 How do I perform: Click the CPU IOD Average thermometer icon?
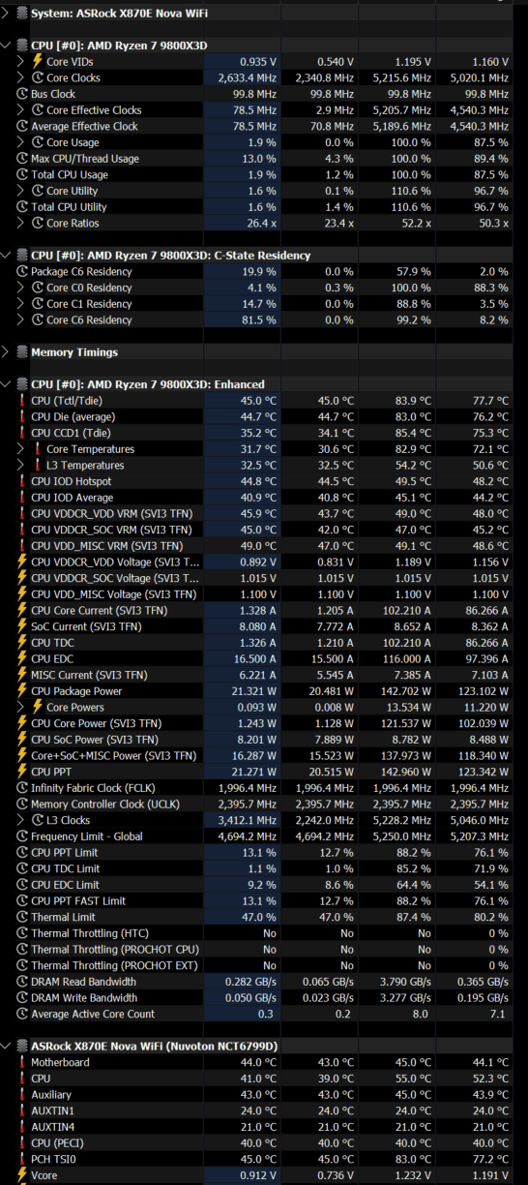[22, 497]
